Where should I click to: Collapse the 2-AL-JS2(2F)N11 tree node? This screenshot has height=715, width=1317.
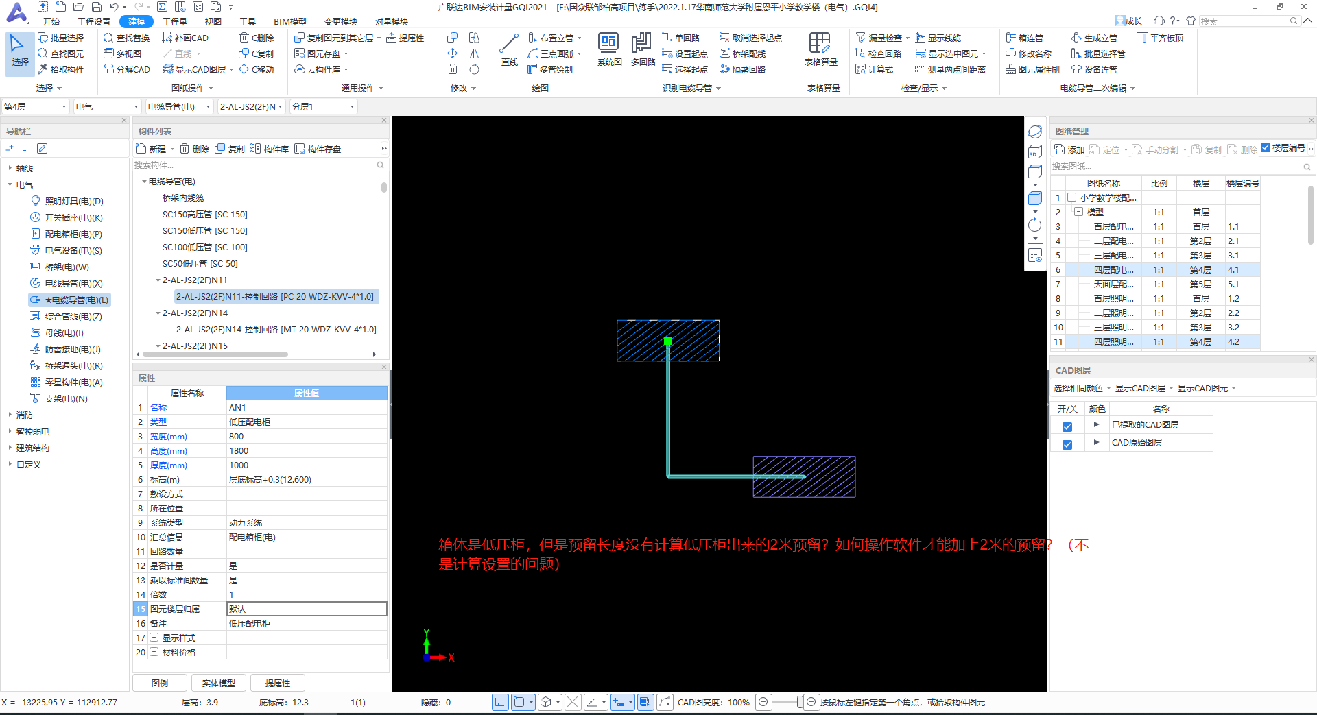click(x=158, y=280)
